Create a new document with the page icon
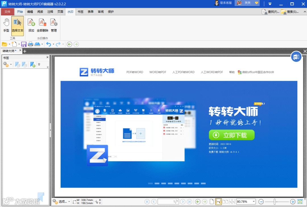 14,44
